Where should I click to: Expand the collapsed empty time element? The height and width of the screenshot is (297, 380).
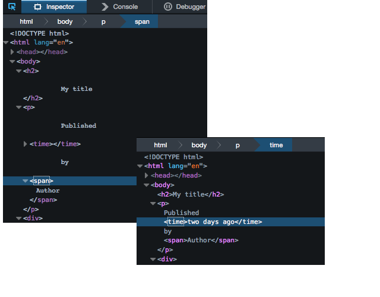[26, 144]
